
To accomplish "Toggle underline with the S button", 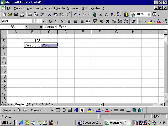I will coord(62,21).
